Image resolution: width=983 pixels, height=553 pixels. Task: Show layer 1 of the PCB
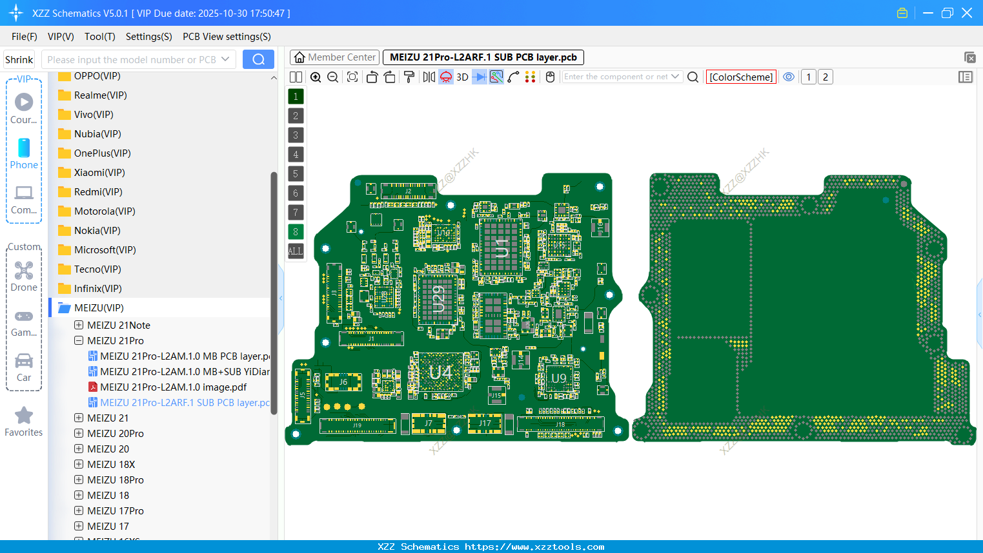296,97
